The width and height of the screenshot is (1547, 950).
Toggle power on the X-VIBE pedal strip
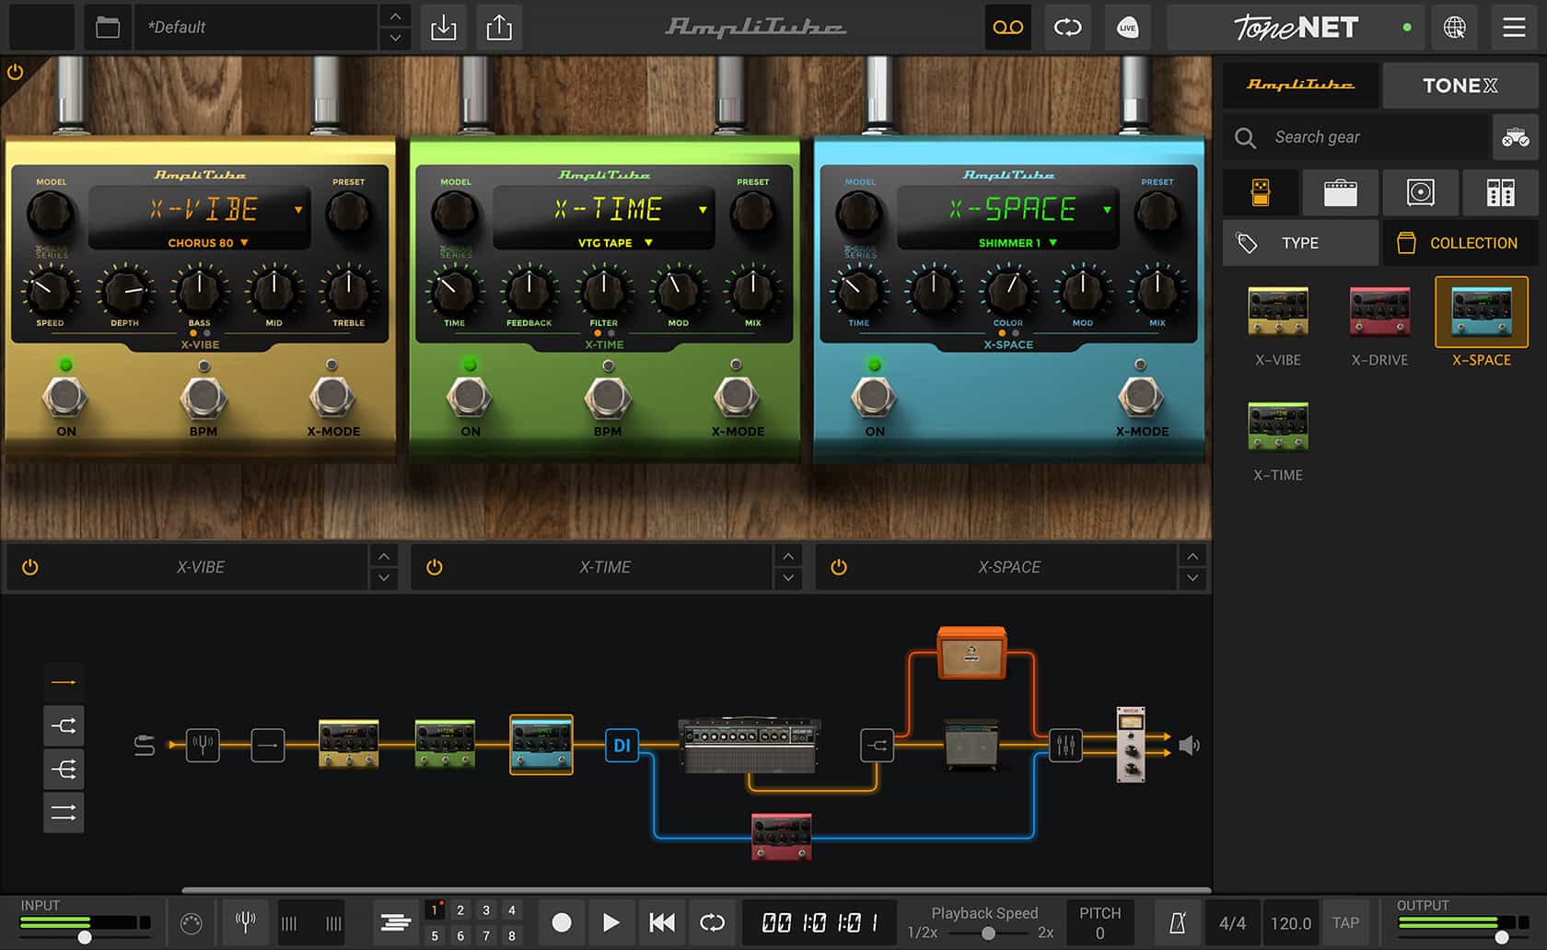pos(29,567)
